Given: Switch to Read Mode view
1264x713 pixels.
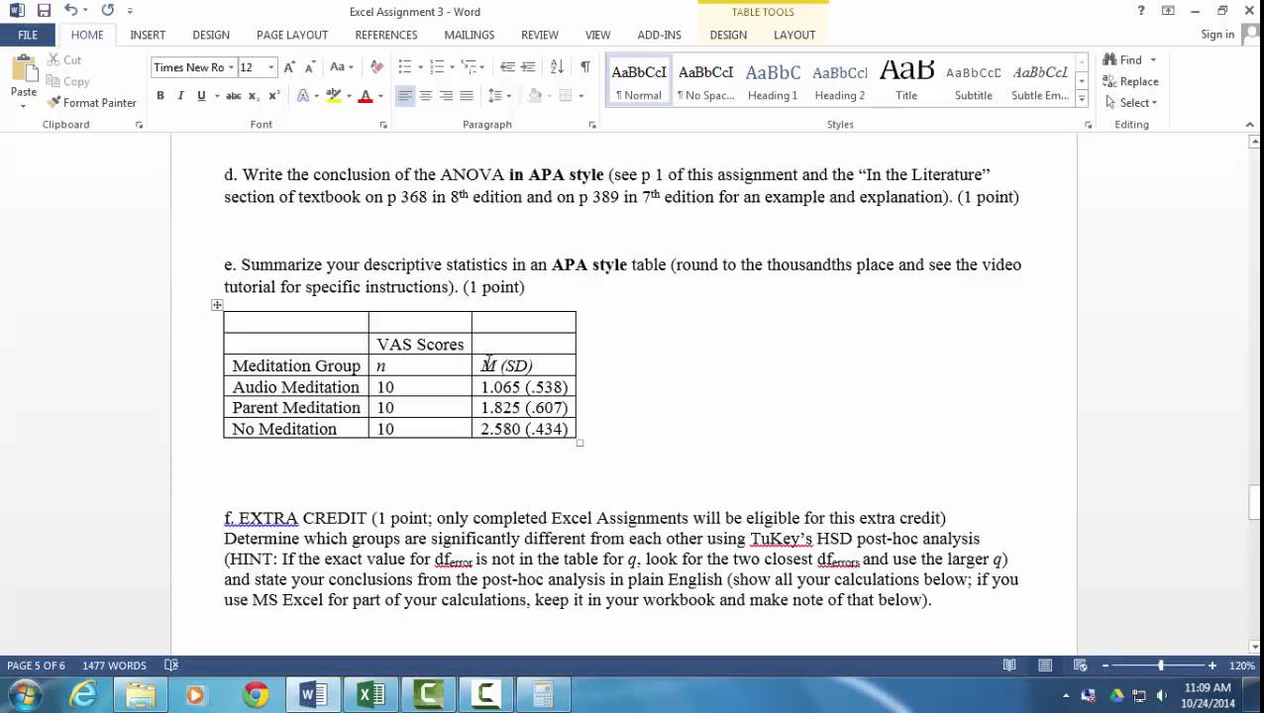Looking at the screenshot, I should click(x=1009, y=665).
